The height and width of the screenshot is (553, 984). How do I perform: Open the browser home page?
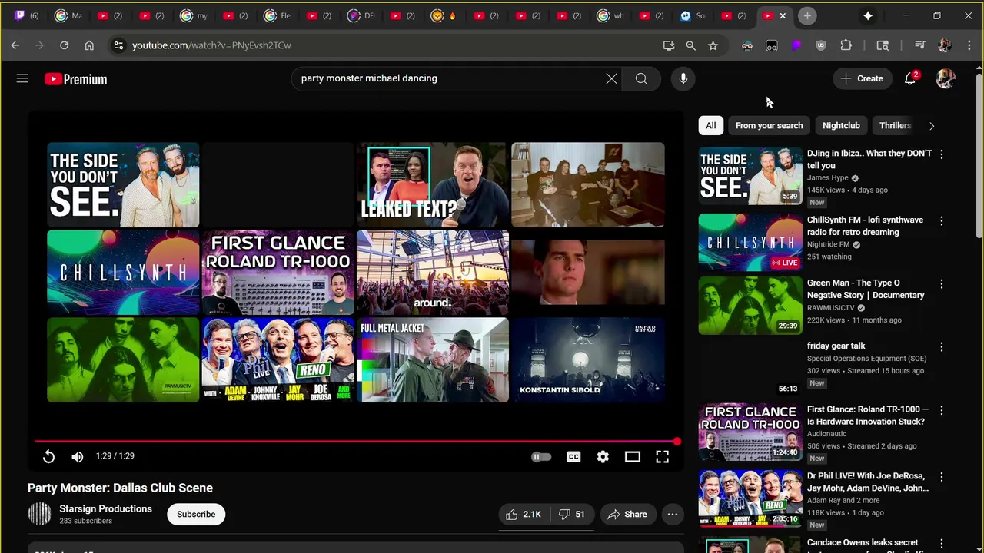(89, 45)
